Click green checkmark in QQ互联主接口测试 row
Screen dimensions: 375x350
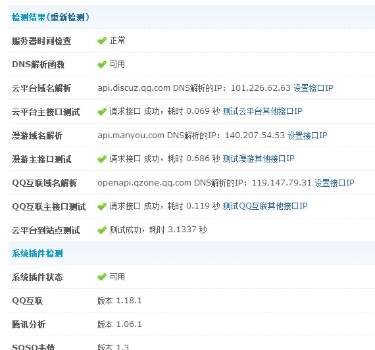(102, 206)
